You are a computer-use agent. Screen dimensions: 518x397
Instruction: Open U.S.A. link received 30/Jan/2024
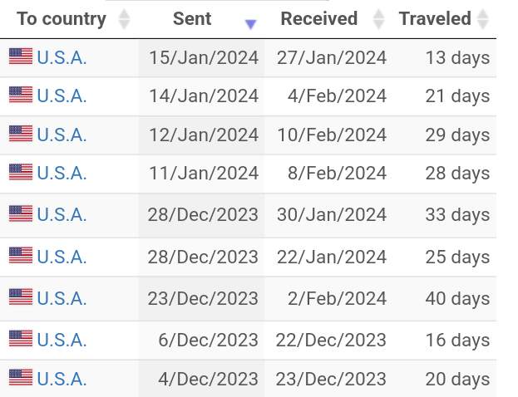(x=62, y=215)
